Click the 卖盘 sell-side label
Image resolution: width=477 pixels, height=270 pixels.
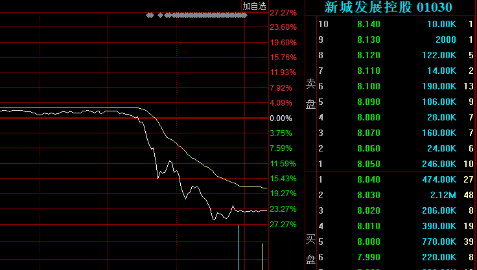(310, 94)
